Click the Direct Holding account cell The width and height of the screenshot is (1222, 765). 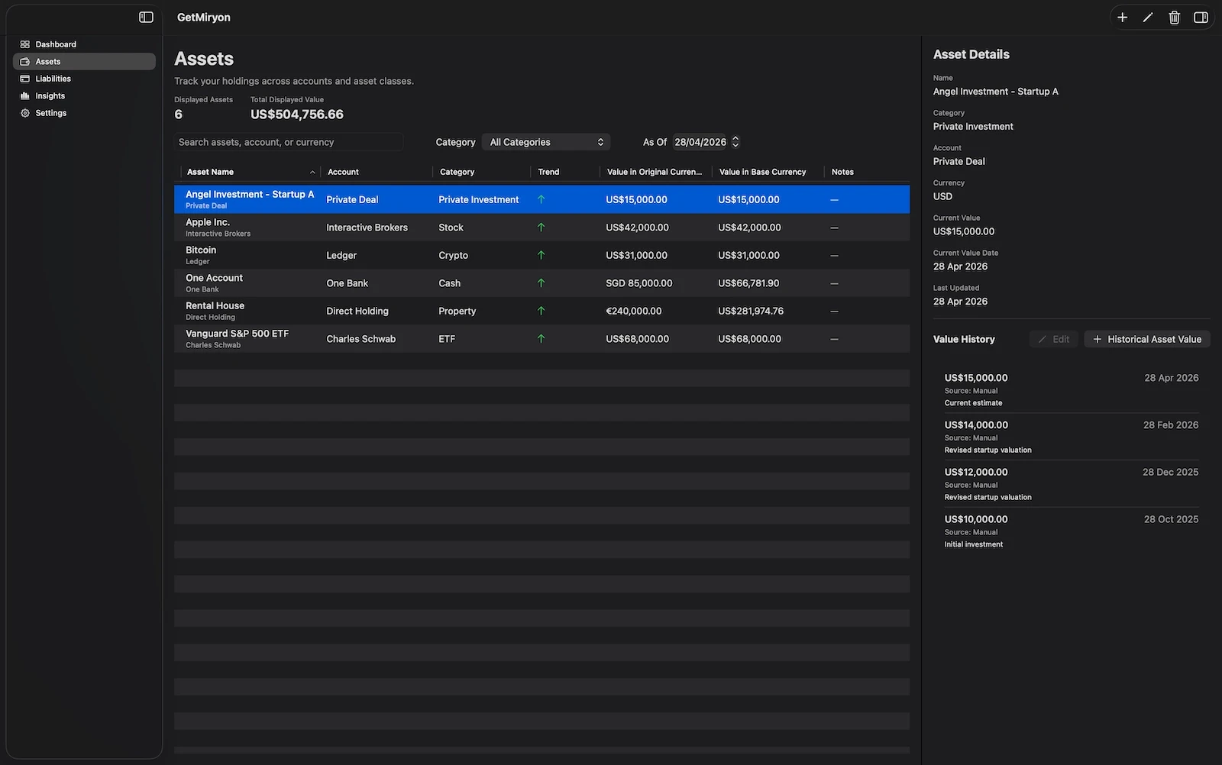tap(357, 311)
